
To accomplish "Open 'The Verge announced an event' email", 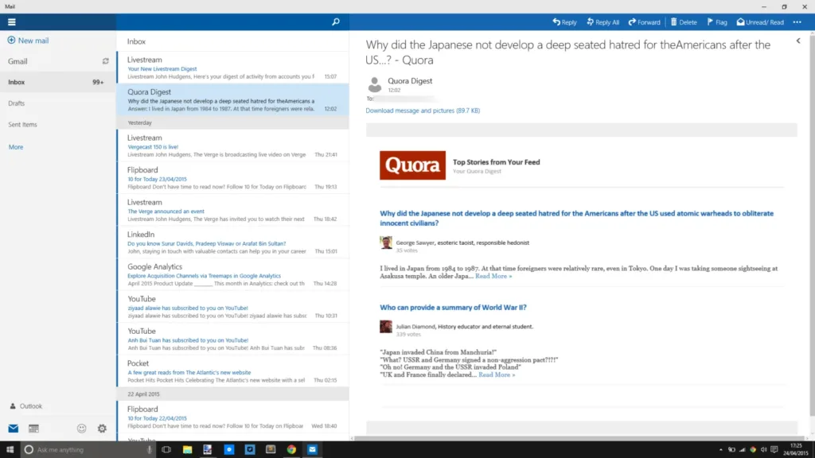I will click(x=233, y=210).
